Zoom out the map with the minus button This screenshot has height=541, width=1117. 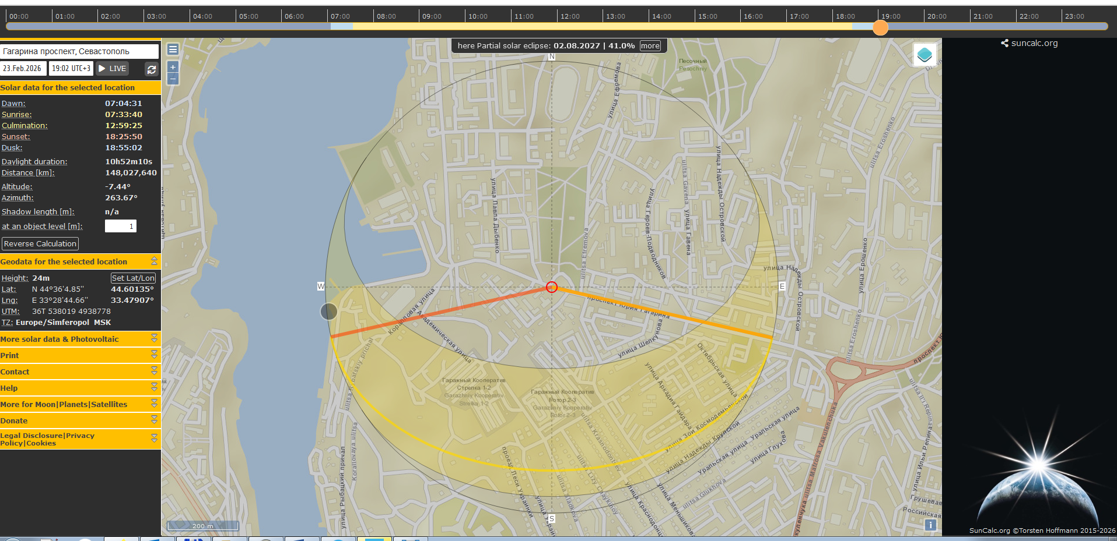pyautogui.click(x=173, y=79)
